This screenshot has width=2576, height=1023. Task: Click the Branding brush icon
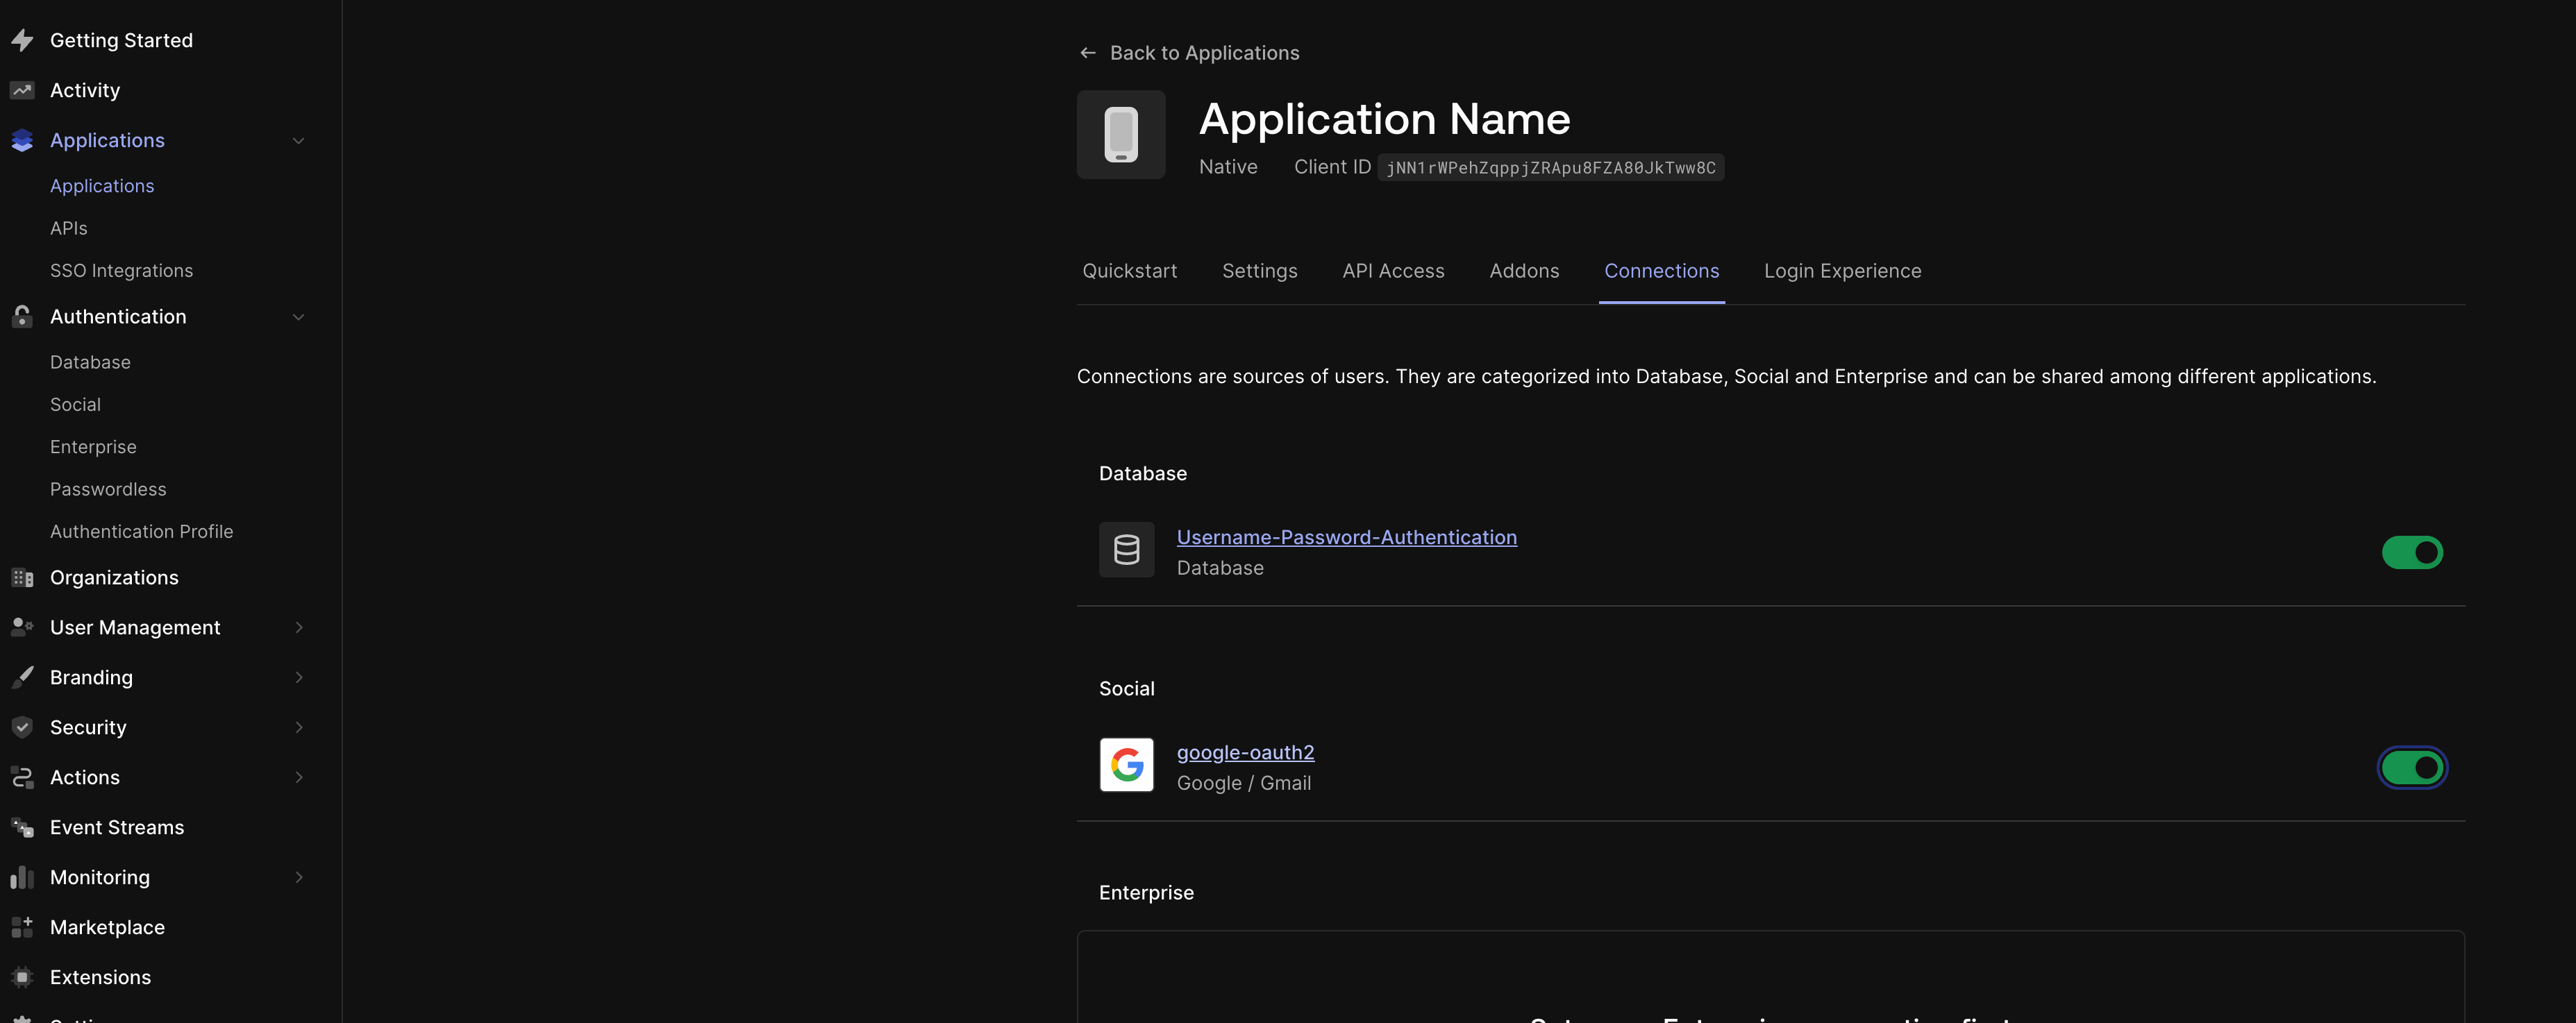(x=22, y=677)
